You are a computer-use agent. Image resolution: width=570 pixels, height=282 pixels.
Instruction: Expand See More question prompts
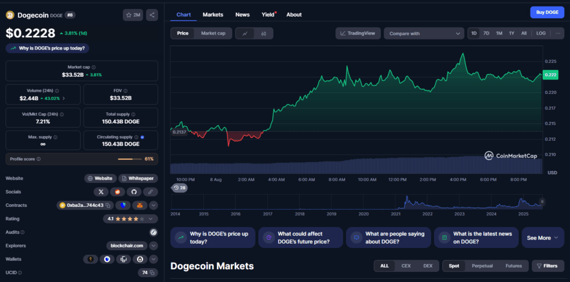click(543, 238)
